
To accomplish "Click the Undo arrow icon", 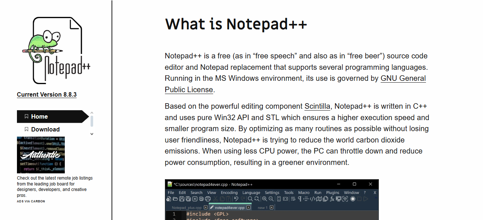I will (x=236, y=199).
